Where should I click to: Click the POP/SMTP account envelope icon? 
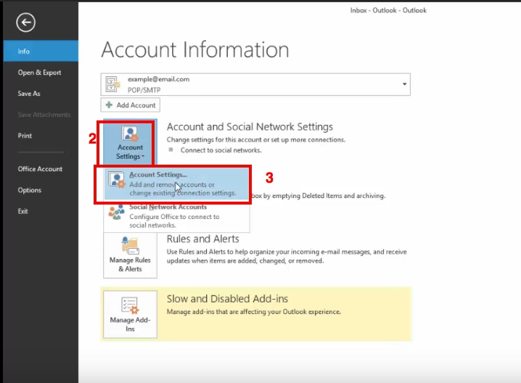112,84
